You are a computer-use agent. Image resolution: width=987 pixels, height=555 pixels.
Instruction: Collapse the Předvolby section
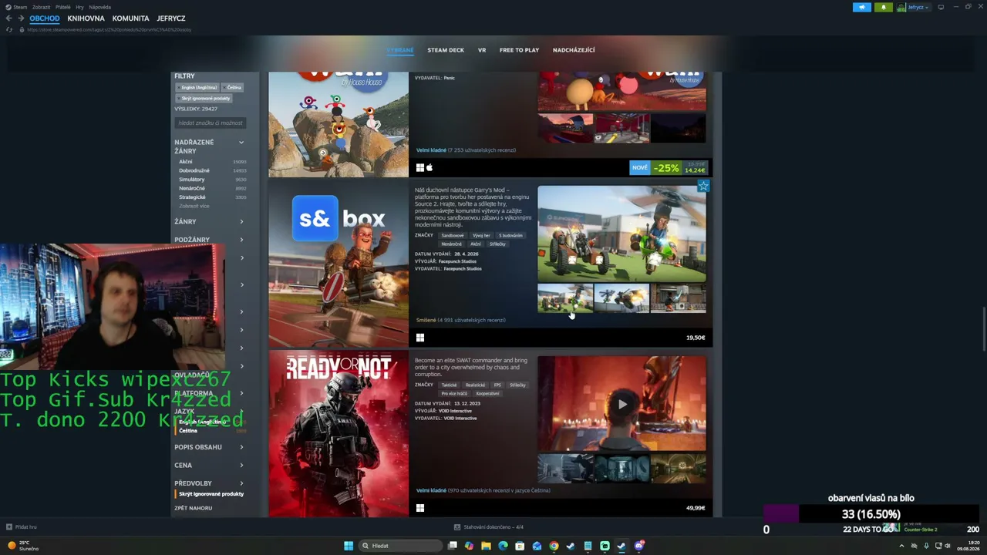point(241,483)
